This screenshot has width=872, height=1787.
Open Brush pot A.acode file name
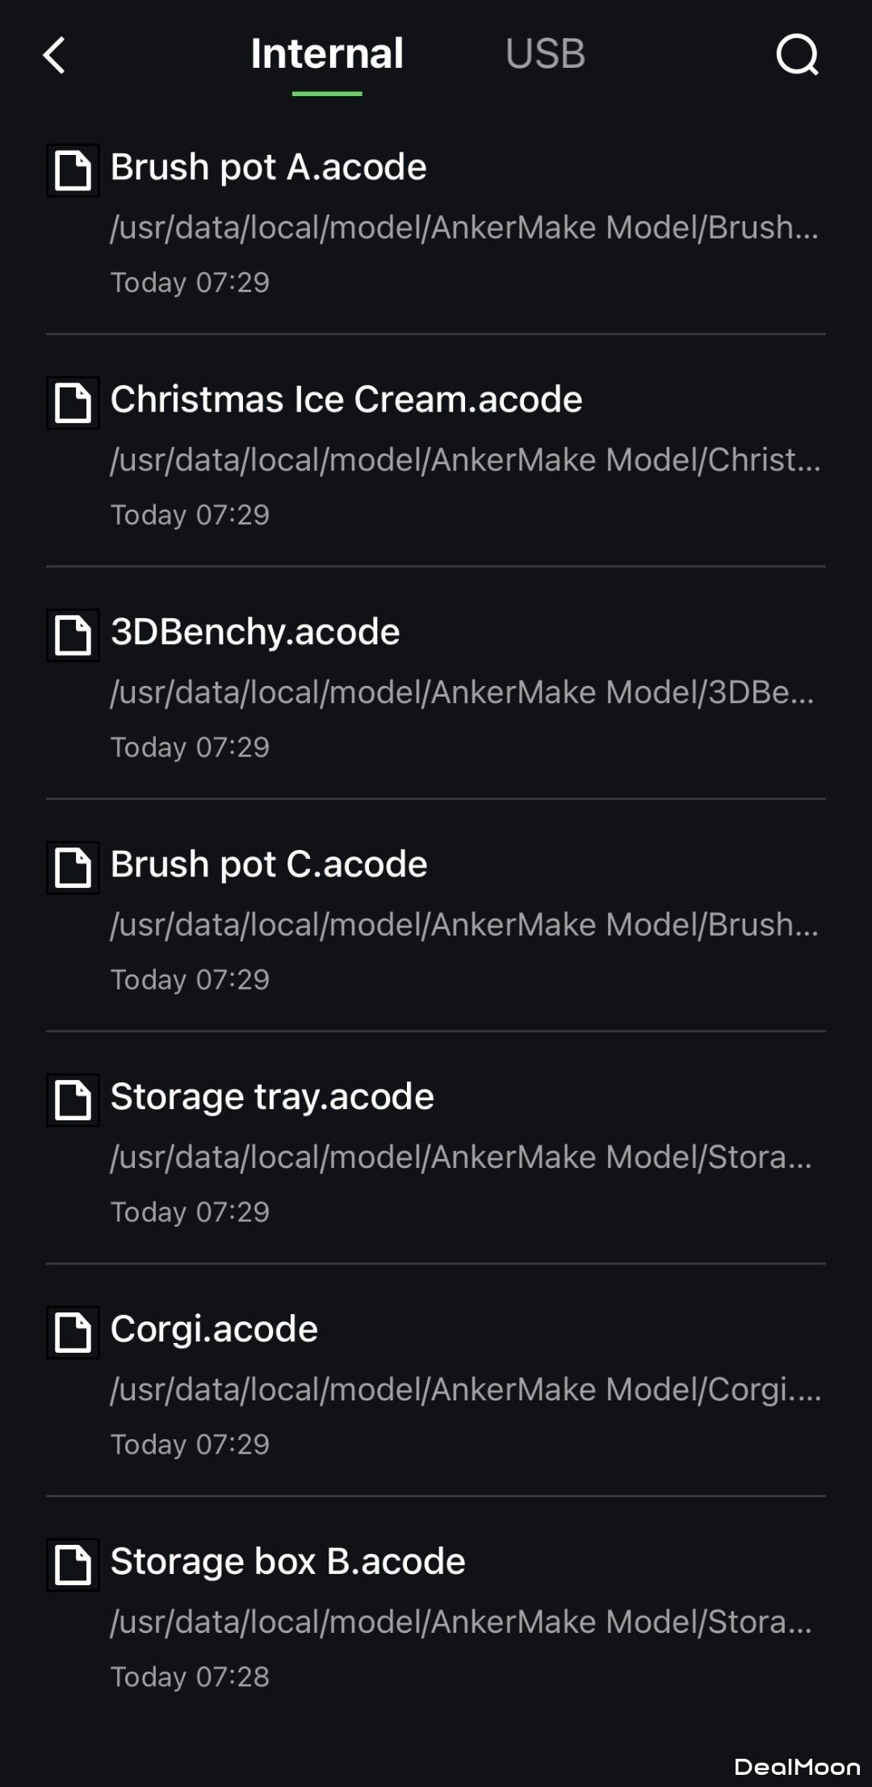point(268,167)
